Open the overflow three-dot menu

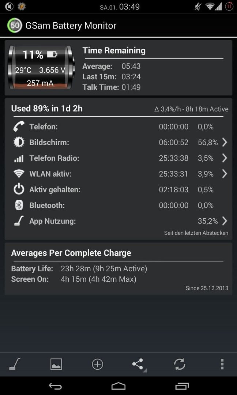click(x=222, y=364)
